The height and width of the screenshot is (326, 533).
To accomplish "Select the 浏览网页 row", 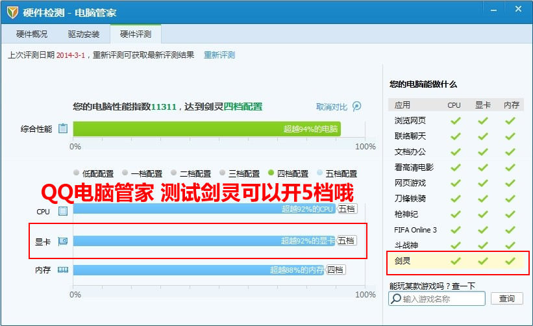I will pos(456,120).
